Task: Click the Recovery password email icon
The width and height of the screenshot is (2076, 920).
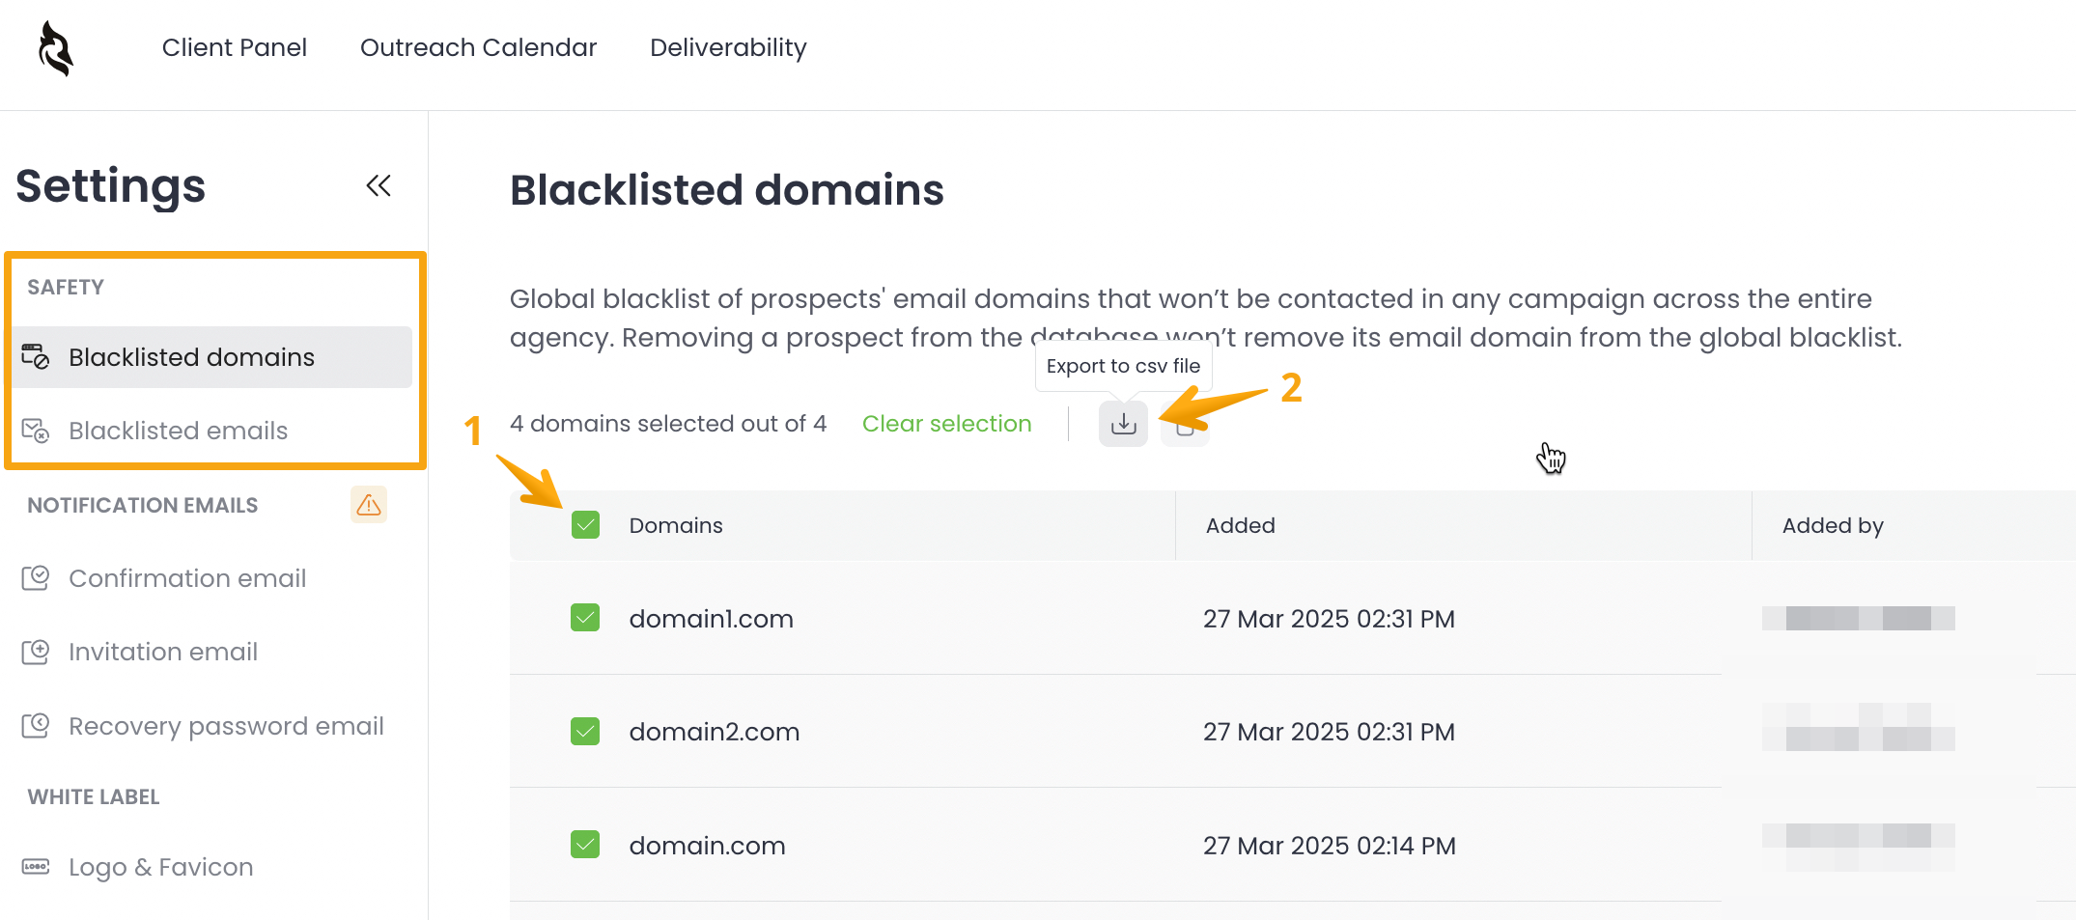Action: 36,726
